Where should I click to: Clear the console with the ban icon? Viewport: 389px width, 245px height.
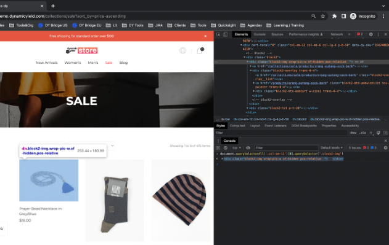click(226, 148)
